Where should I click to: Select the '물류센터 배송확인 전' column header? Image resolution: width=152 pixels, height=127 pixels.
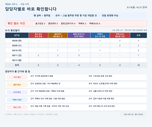coord(58,35)
